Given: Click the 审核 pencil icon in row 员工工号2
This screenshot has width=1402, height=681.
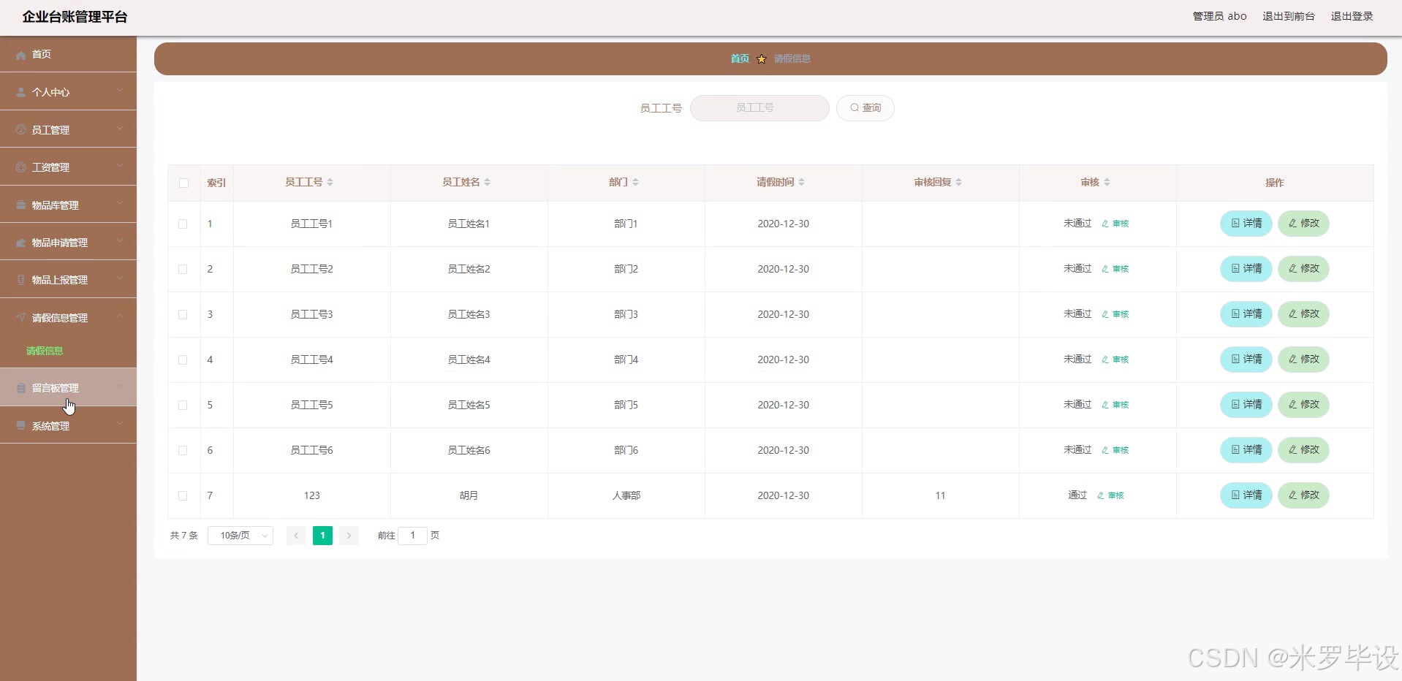Looking at the screenshot, I should [1105, 269].
